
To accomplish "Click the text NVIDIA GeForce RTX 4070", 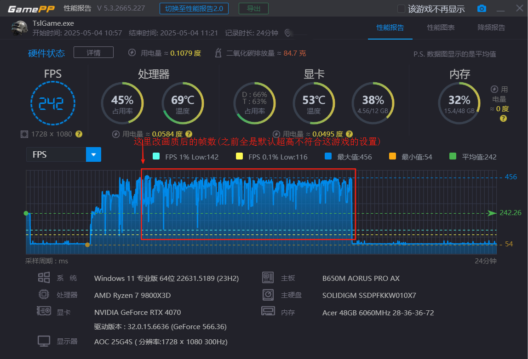I will (138, 312).
